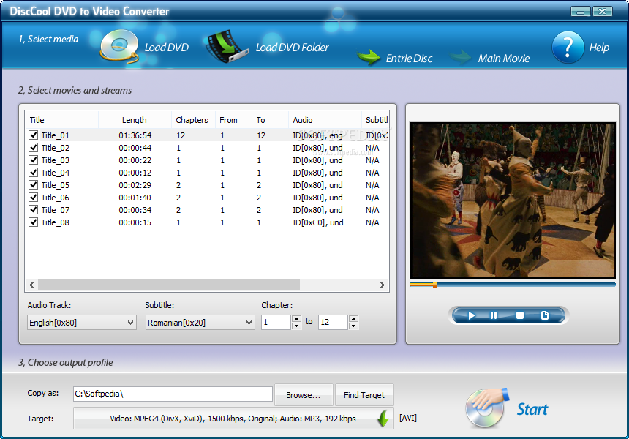Minimize the DiscCool window
629x439 pixels.
pos(581,11)
